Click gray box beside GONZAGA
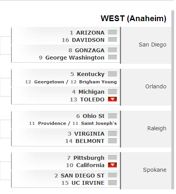 112,50
